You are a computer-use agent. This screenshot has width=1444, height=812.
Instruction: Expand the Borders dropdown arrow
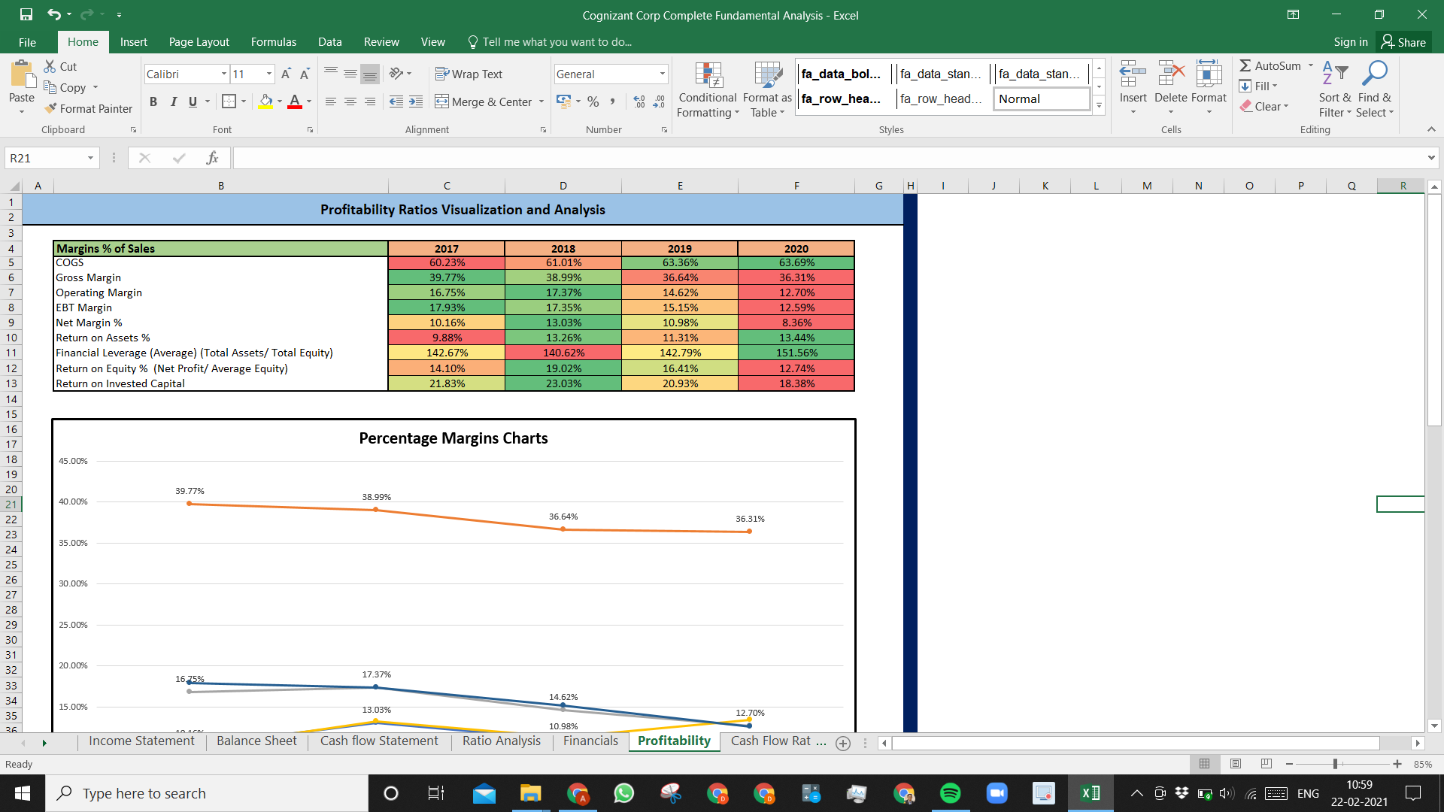point(244,101)
